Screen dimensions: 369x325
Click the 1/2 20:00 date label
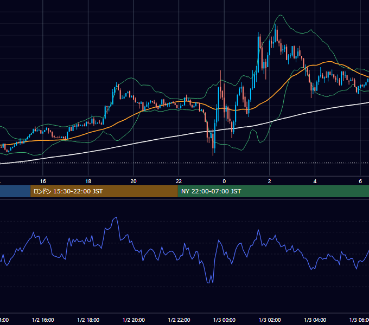click(133, 320)
